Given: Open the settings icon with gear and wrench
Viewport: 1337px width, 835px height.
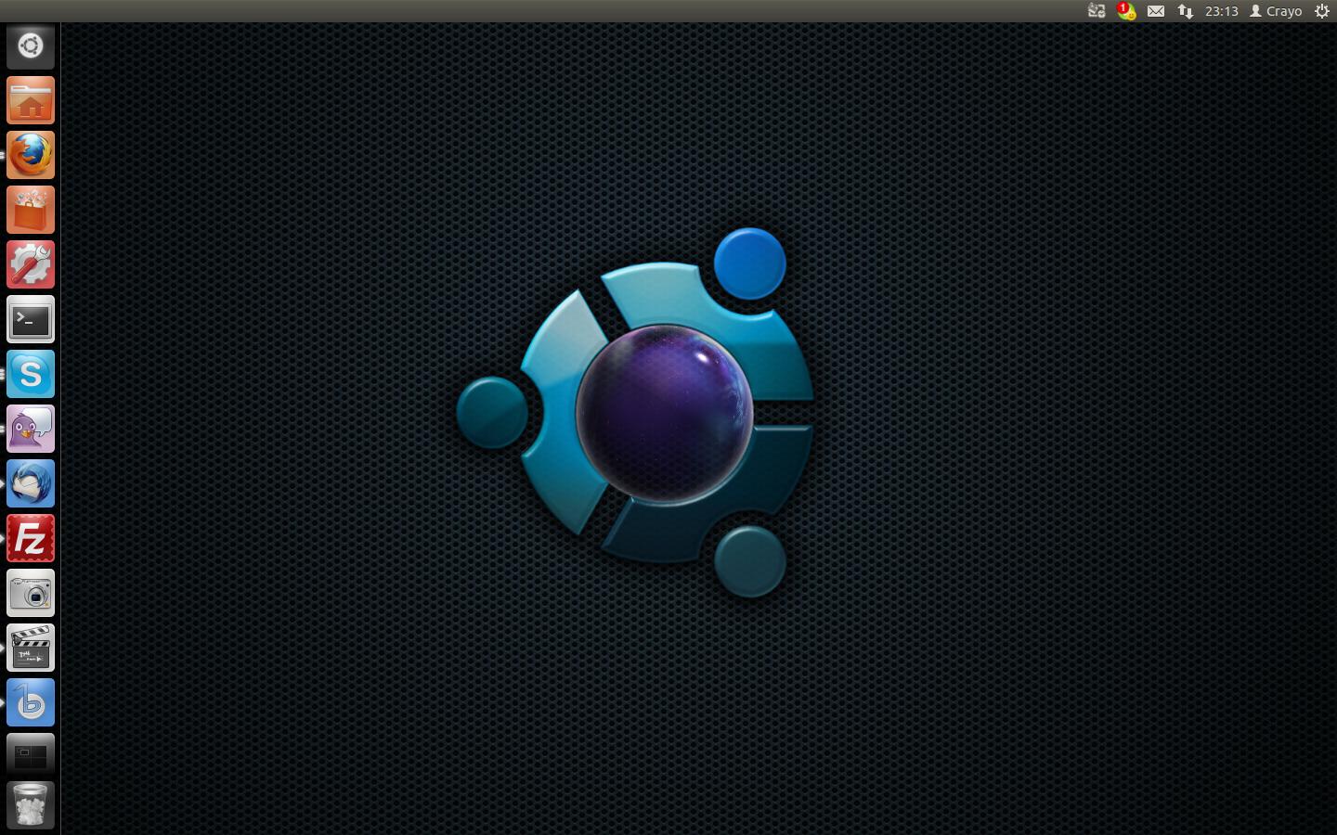Looking at the screenshot, I should coord(31,265).
